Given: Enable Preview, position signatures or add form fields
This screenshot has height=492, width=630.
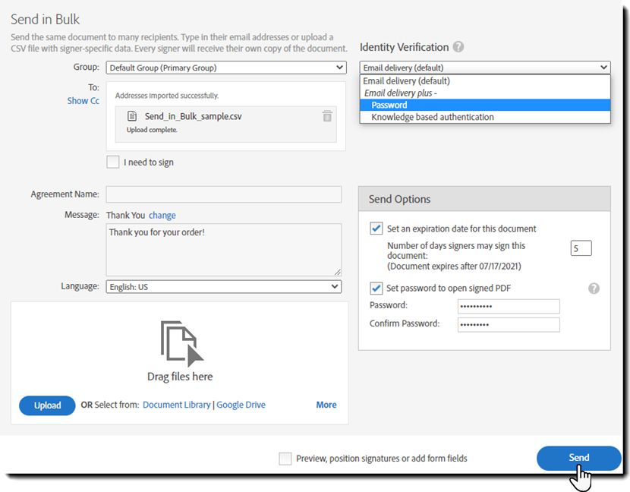Looking at the screenshot, I should click(x=285, y=458).
